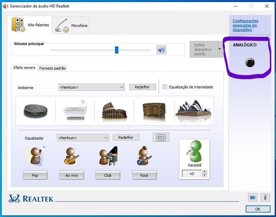This screenshot has height=217, width=276.
Task: Enable Equalização de intensidade checkbox
Action: point(165,87)
